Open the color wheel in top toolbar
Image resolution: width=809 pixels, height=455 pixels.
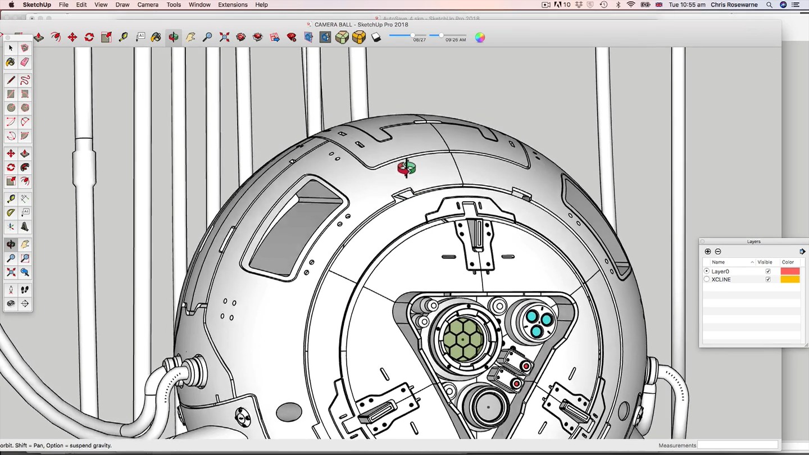[480, 38]
